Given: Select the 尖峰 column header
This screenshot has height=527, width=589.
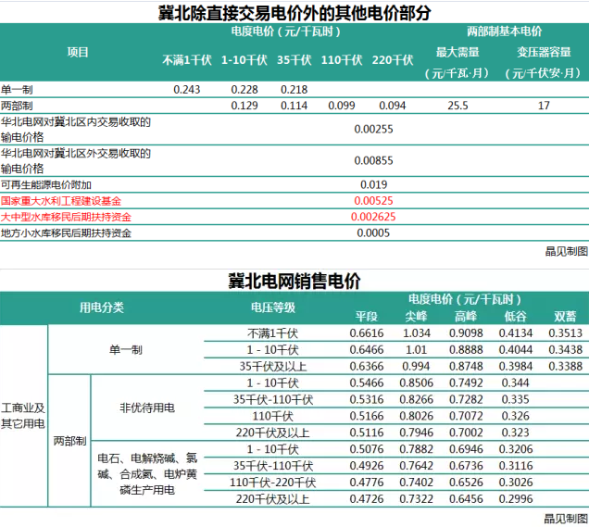Looking at the screenshot, I should pyautogui.click(x=416, y=314).
